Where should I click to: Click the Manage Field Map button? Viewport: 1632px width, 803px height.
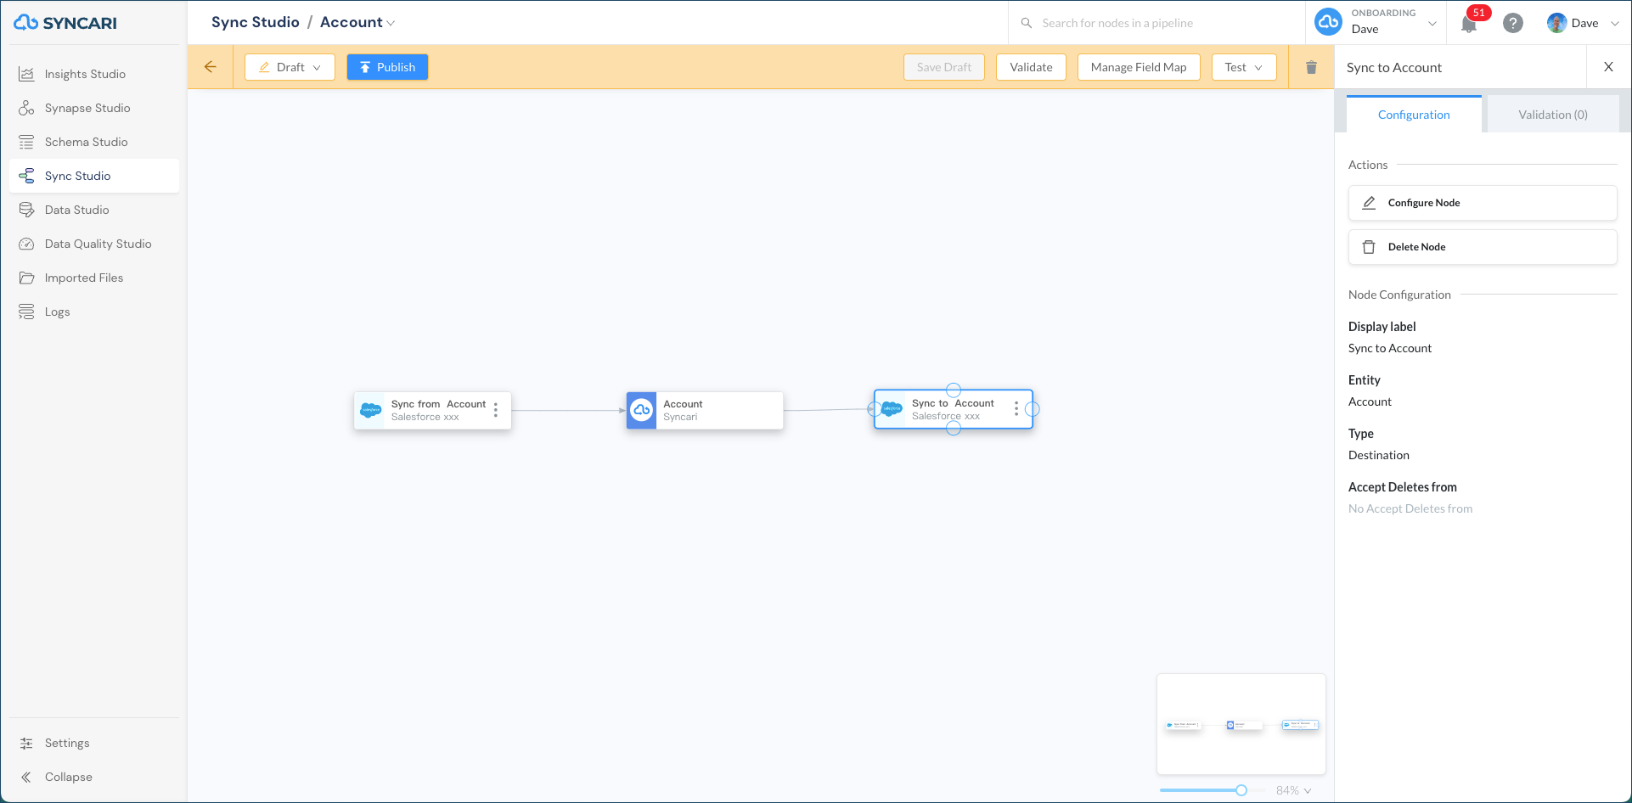tap(1139, 67)
